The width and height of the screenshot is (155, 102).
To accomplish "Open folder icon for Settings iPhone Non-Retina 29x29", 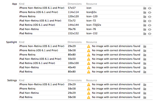I will [145, 85].
